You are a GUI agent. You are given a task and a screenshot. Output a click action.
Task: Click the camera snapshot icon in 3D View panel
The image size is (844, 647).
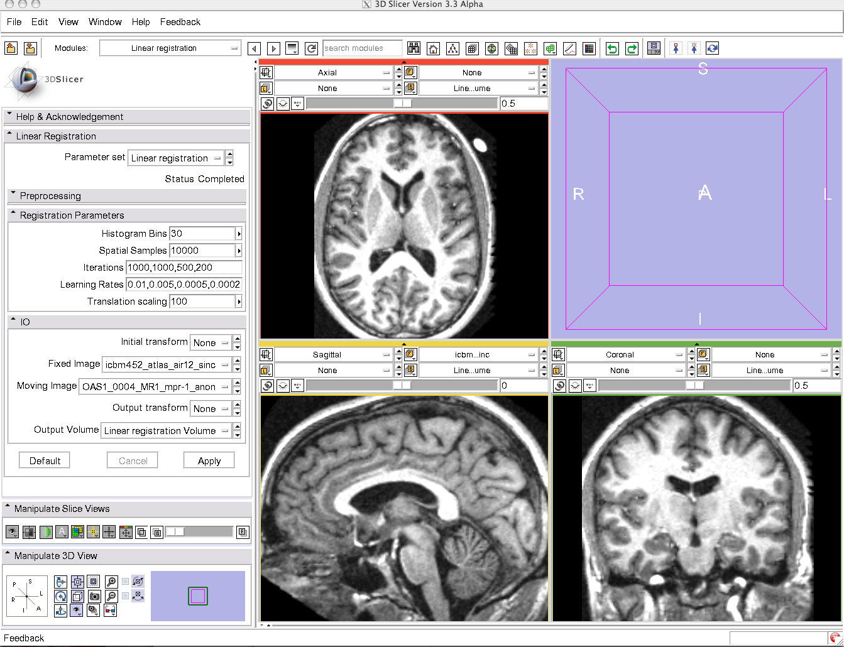click(94, 596)
